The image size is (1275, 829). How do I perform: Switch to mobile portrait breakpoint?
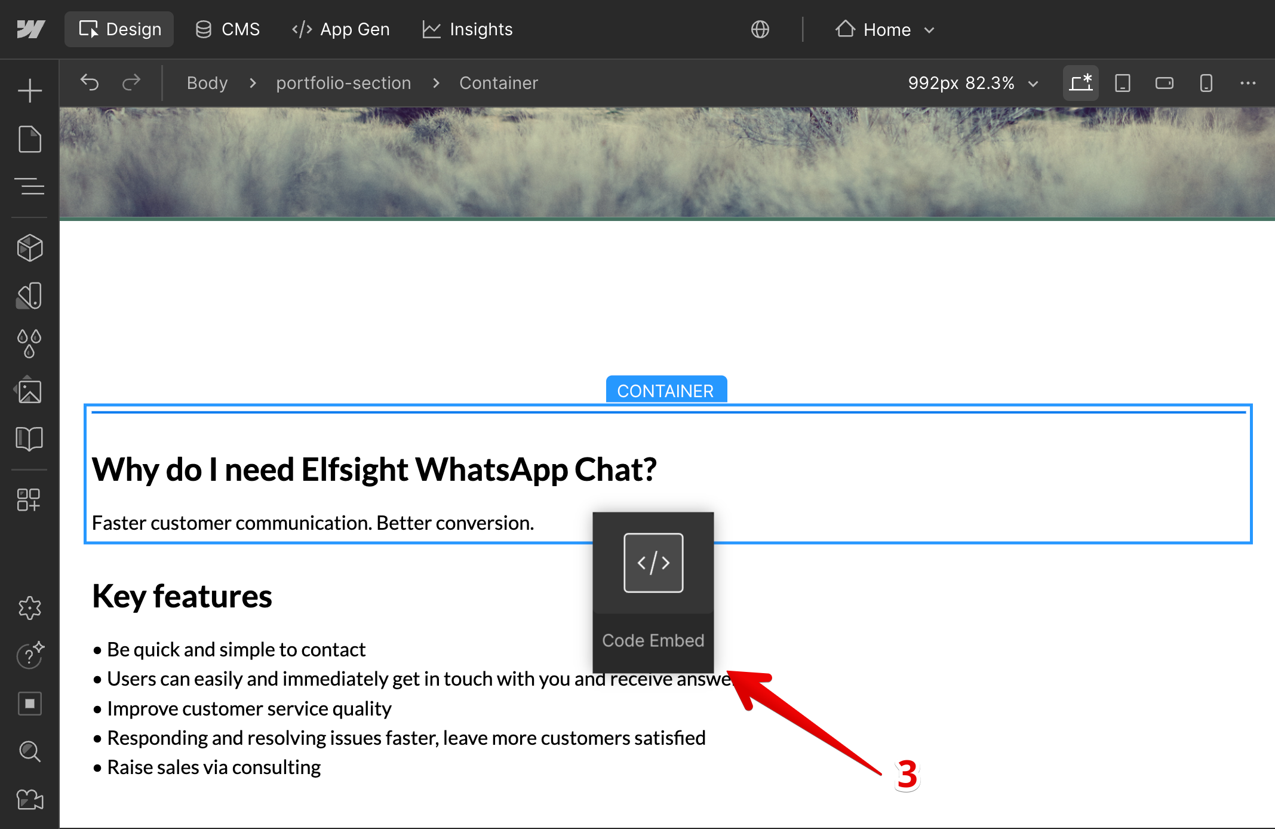1206,82
